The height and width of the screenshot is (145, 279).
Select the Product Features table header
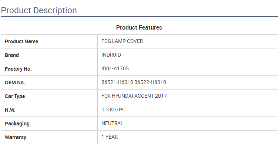139,28
